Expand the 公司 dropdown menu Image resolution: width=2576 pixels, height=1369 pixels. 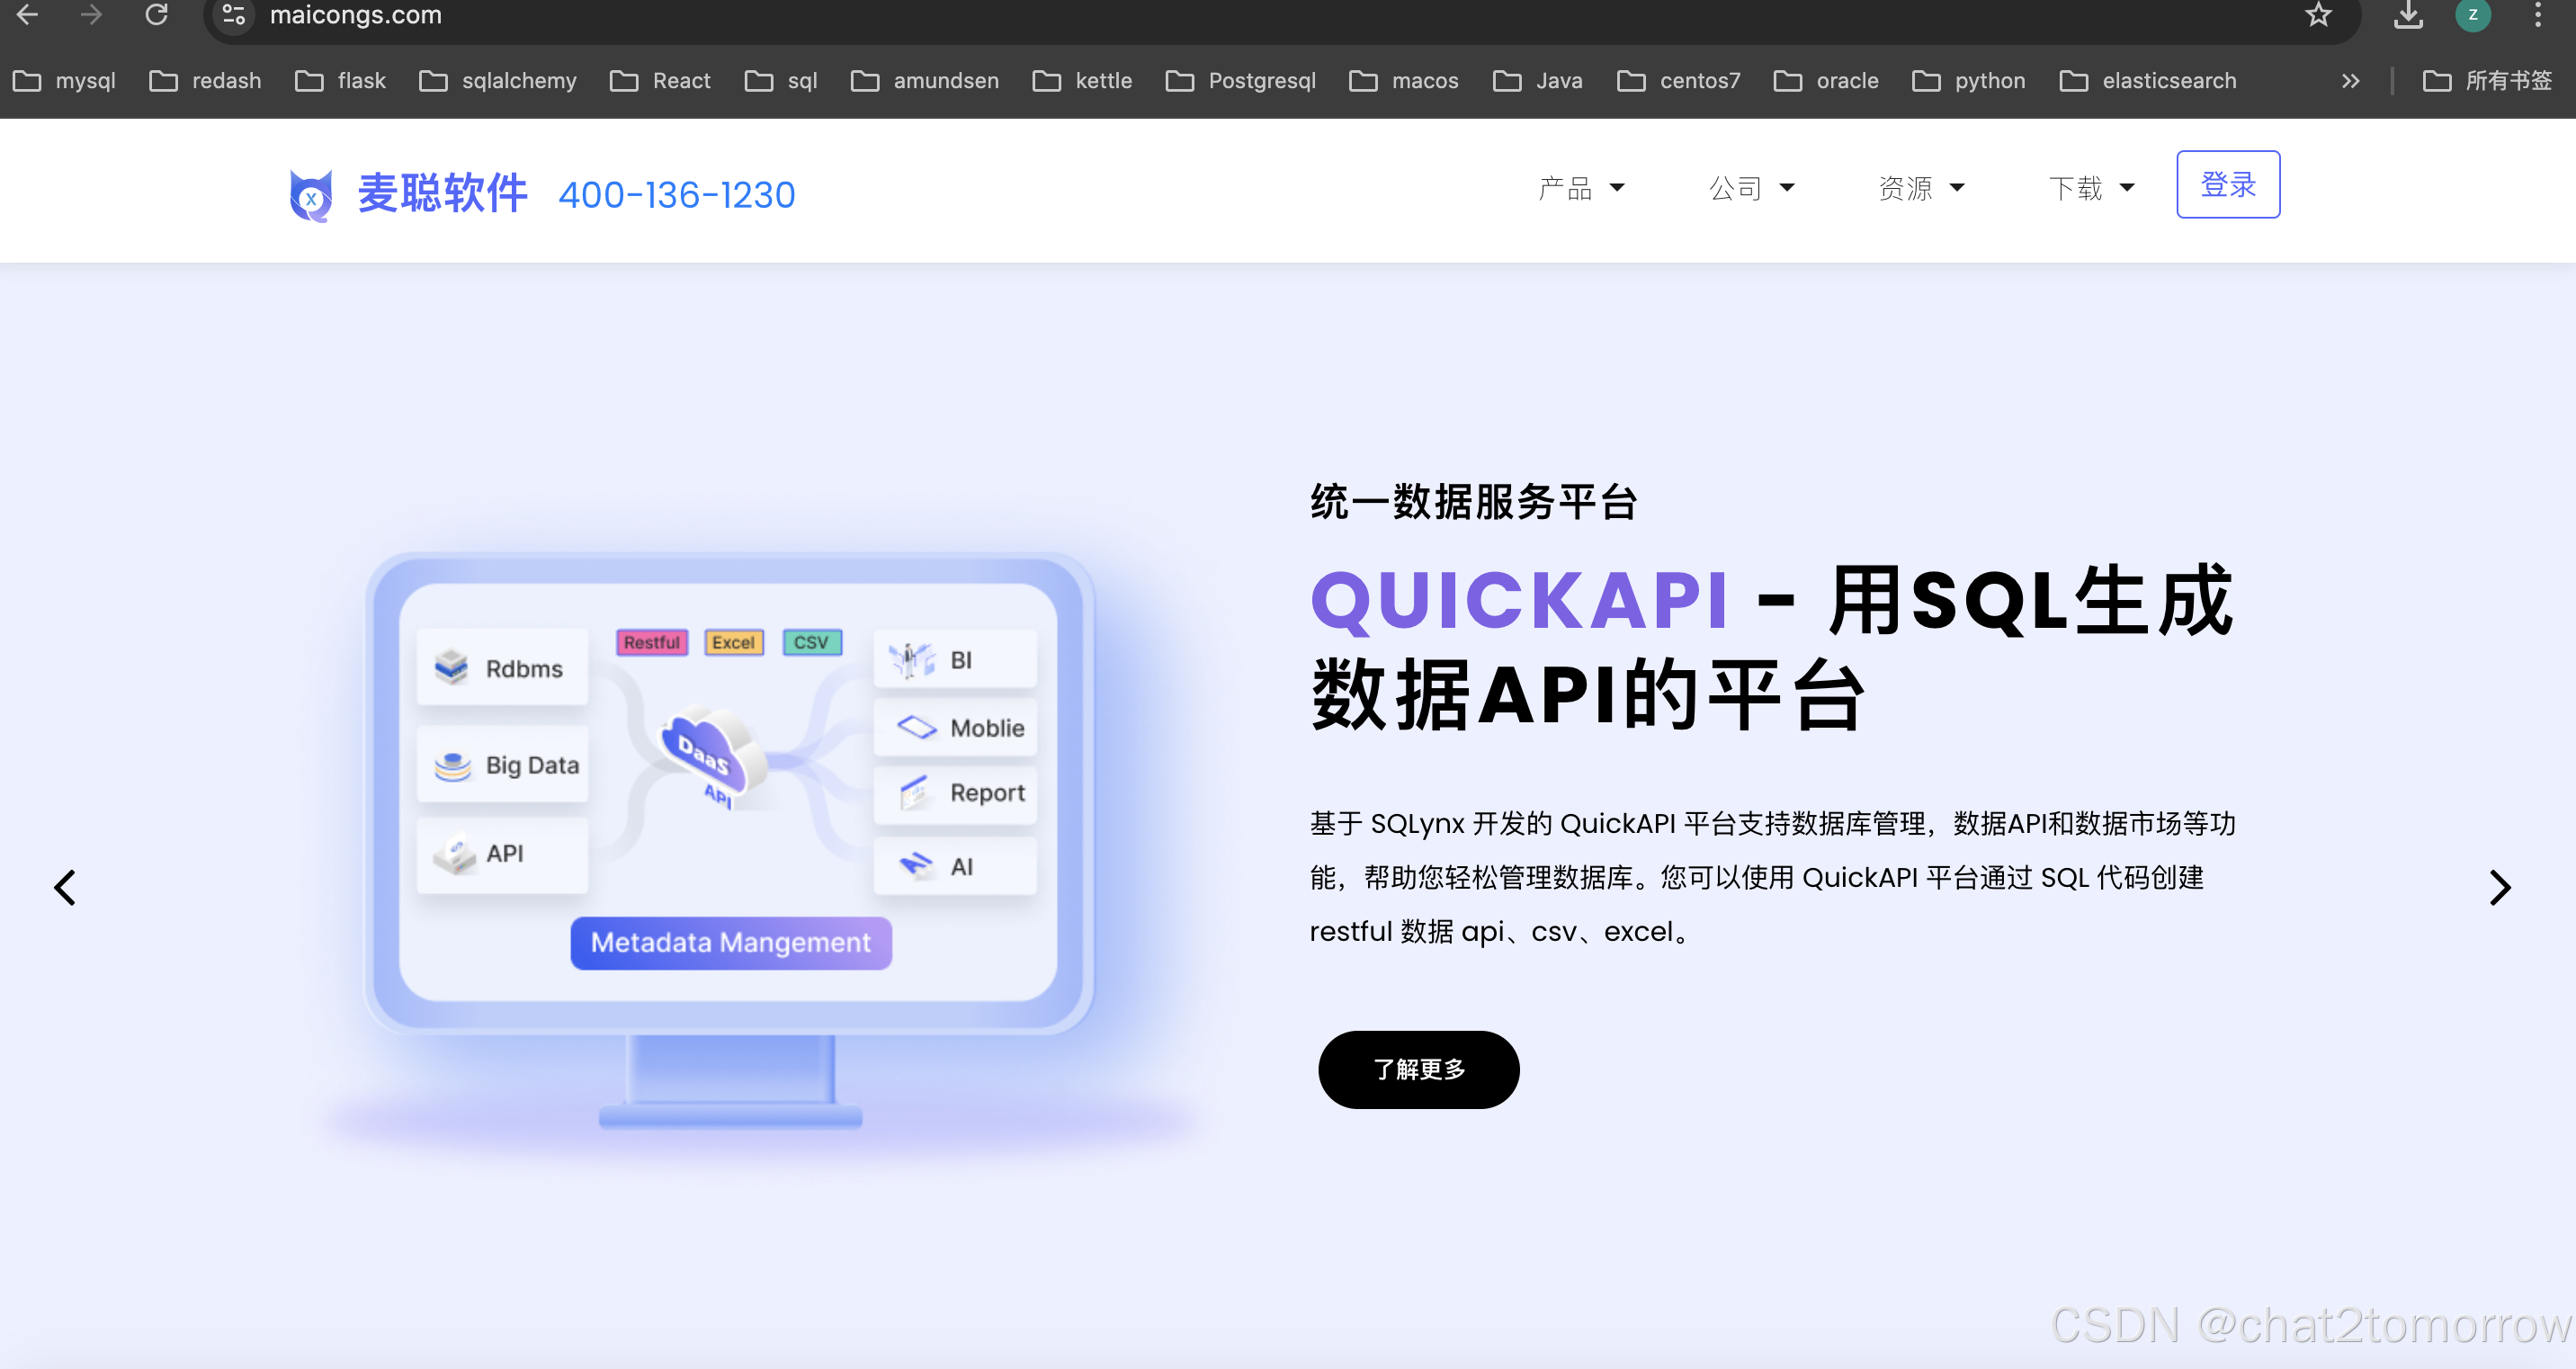pyautogui.click(x=1751, y=188)
